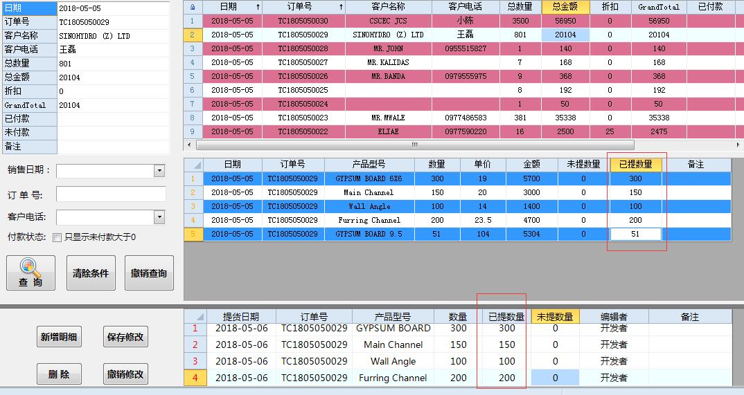Click the 撤销查询 button
Image resolution: width=744 pixels, height=395 pixels.
149,273
